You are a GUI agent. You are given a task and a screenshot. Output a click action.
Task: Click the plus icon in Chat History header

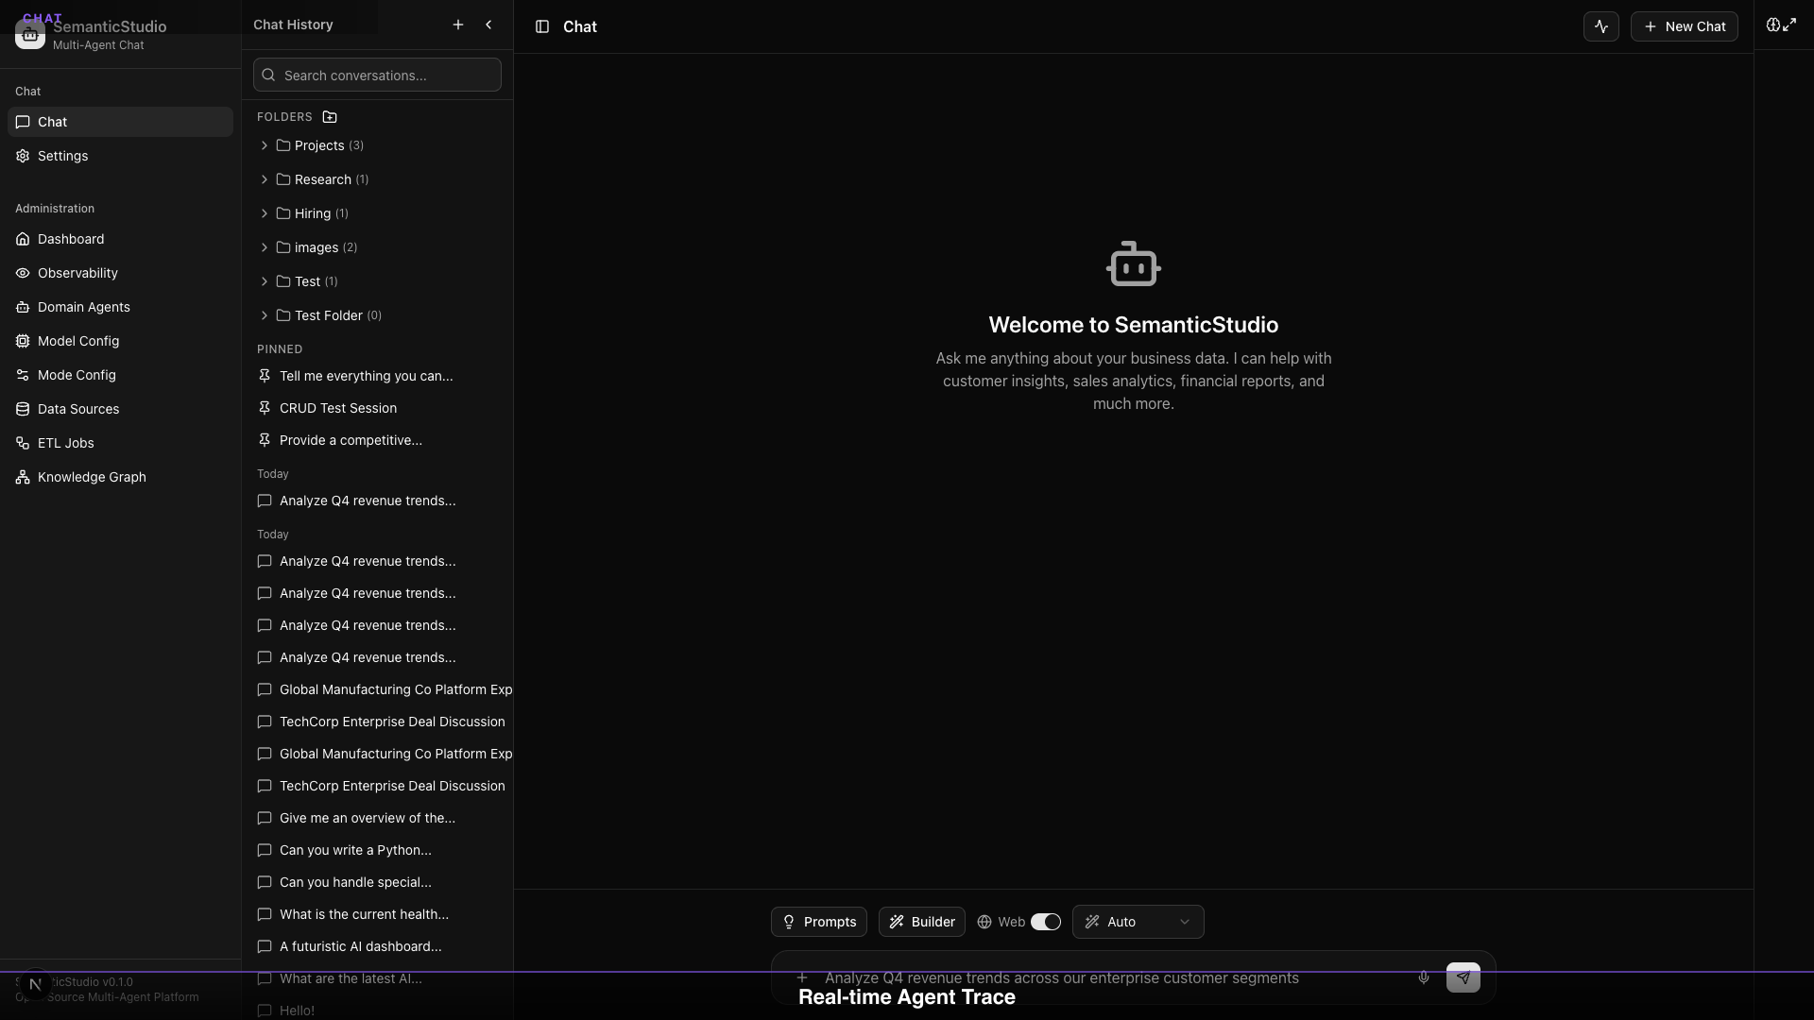(458, 25)
